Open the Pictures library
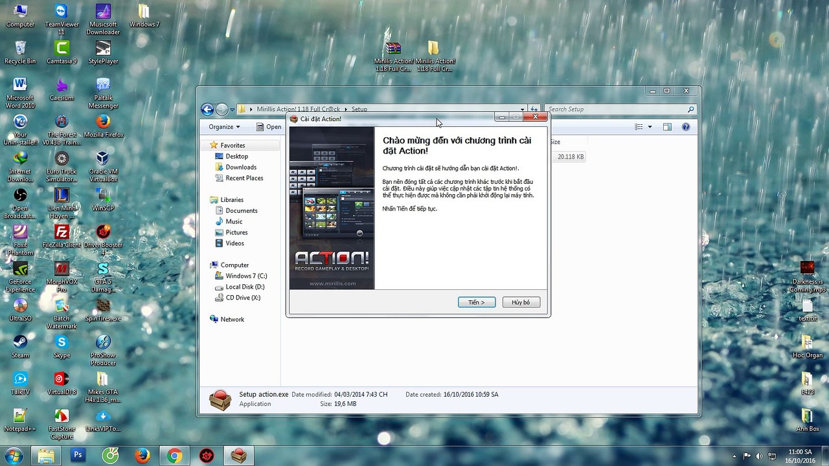This screenshot has width=829, height=466. 236,232
